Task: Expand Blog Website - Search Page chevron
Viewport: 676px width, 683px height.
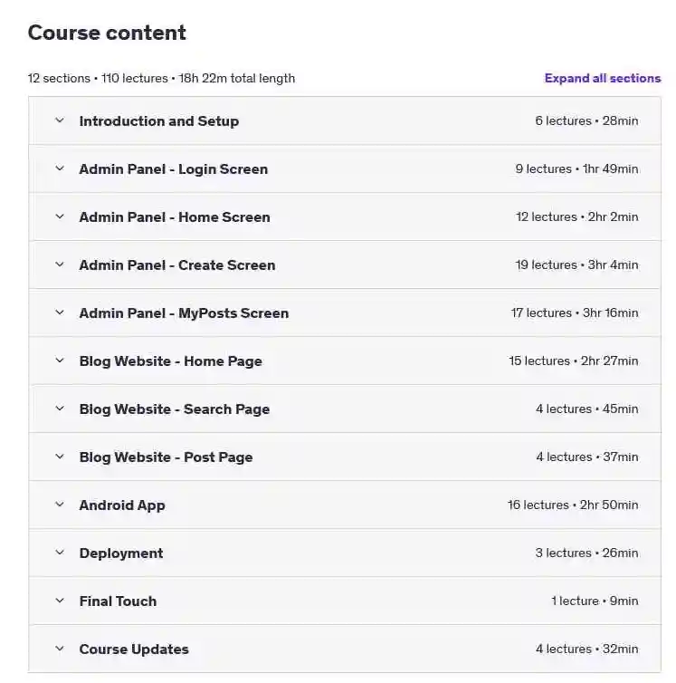Action: [x=60, y=409]
